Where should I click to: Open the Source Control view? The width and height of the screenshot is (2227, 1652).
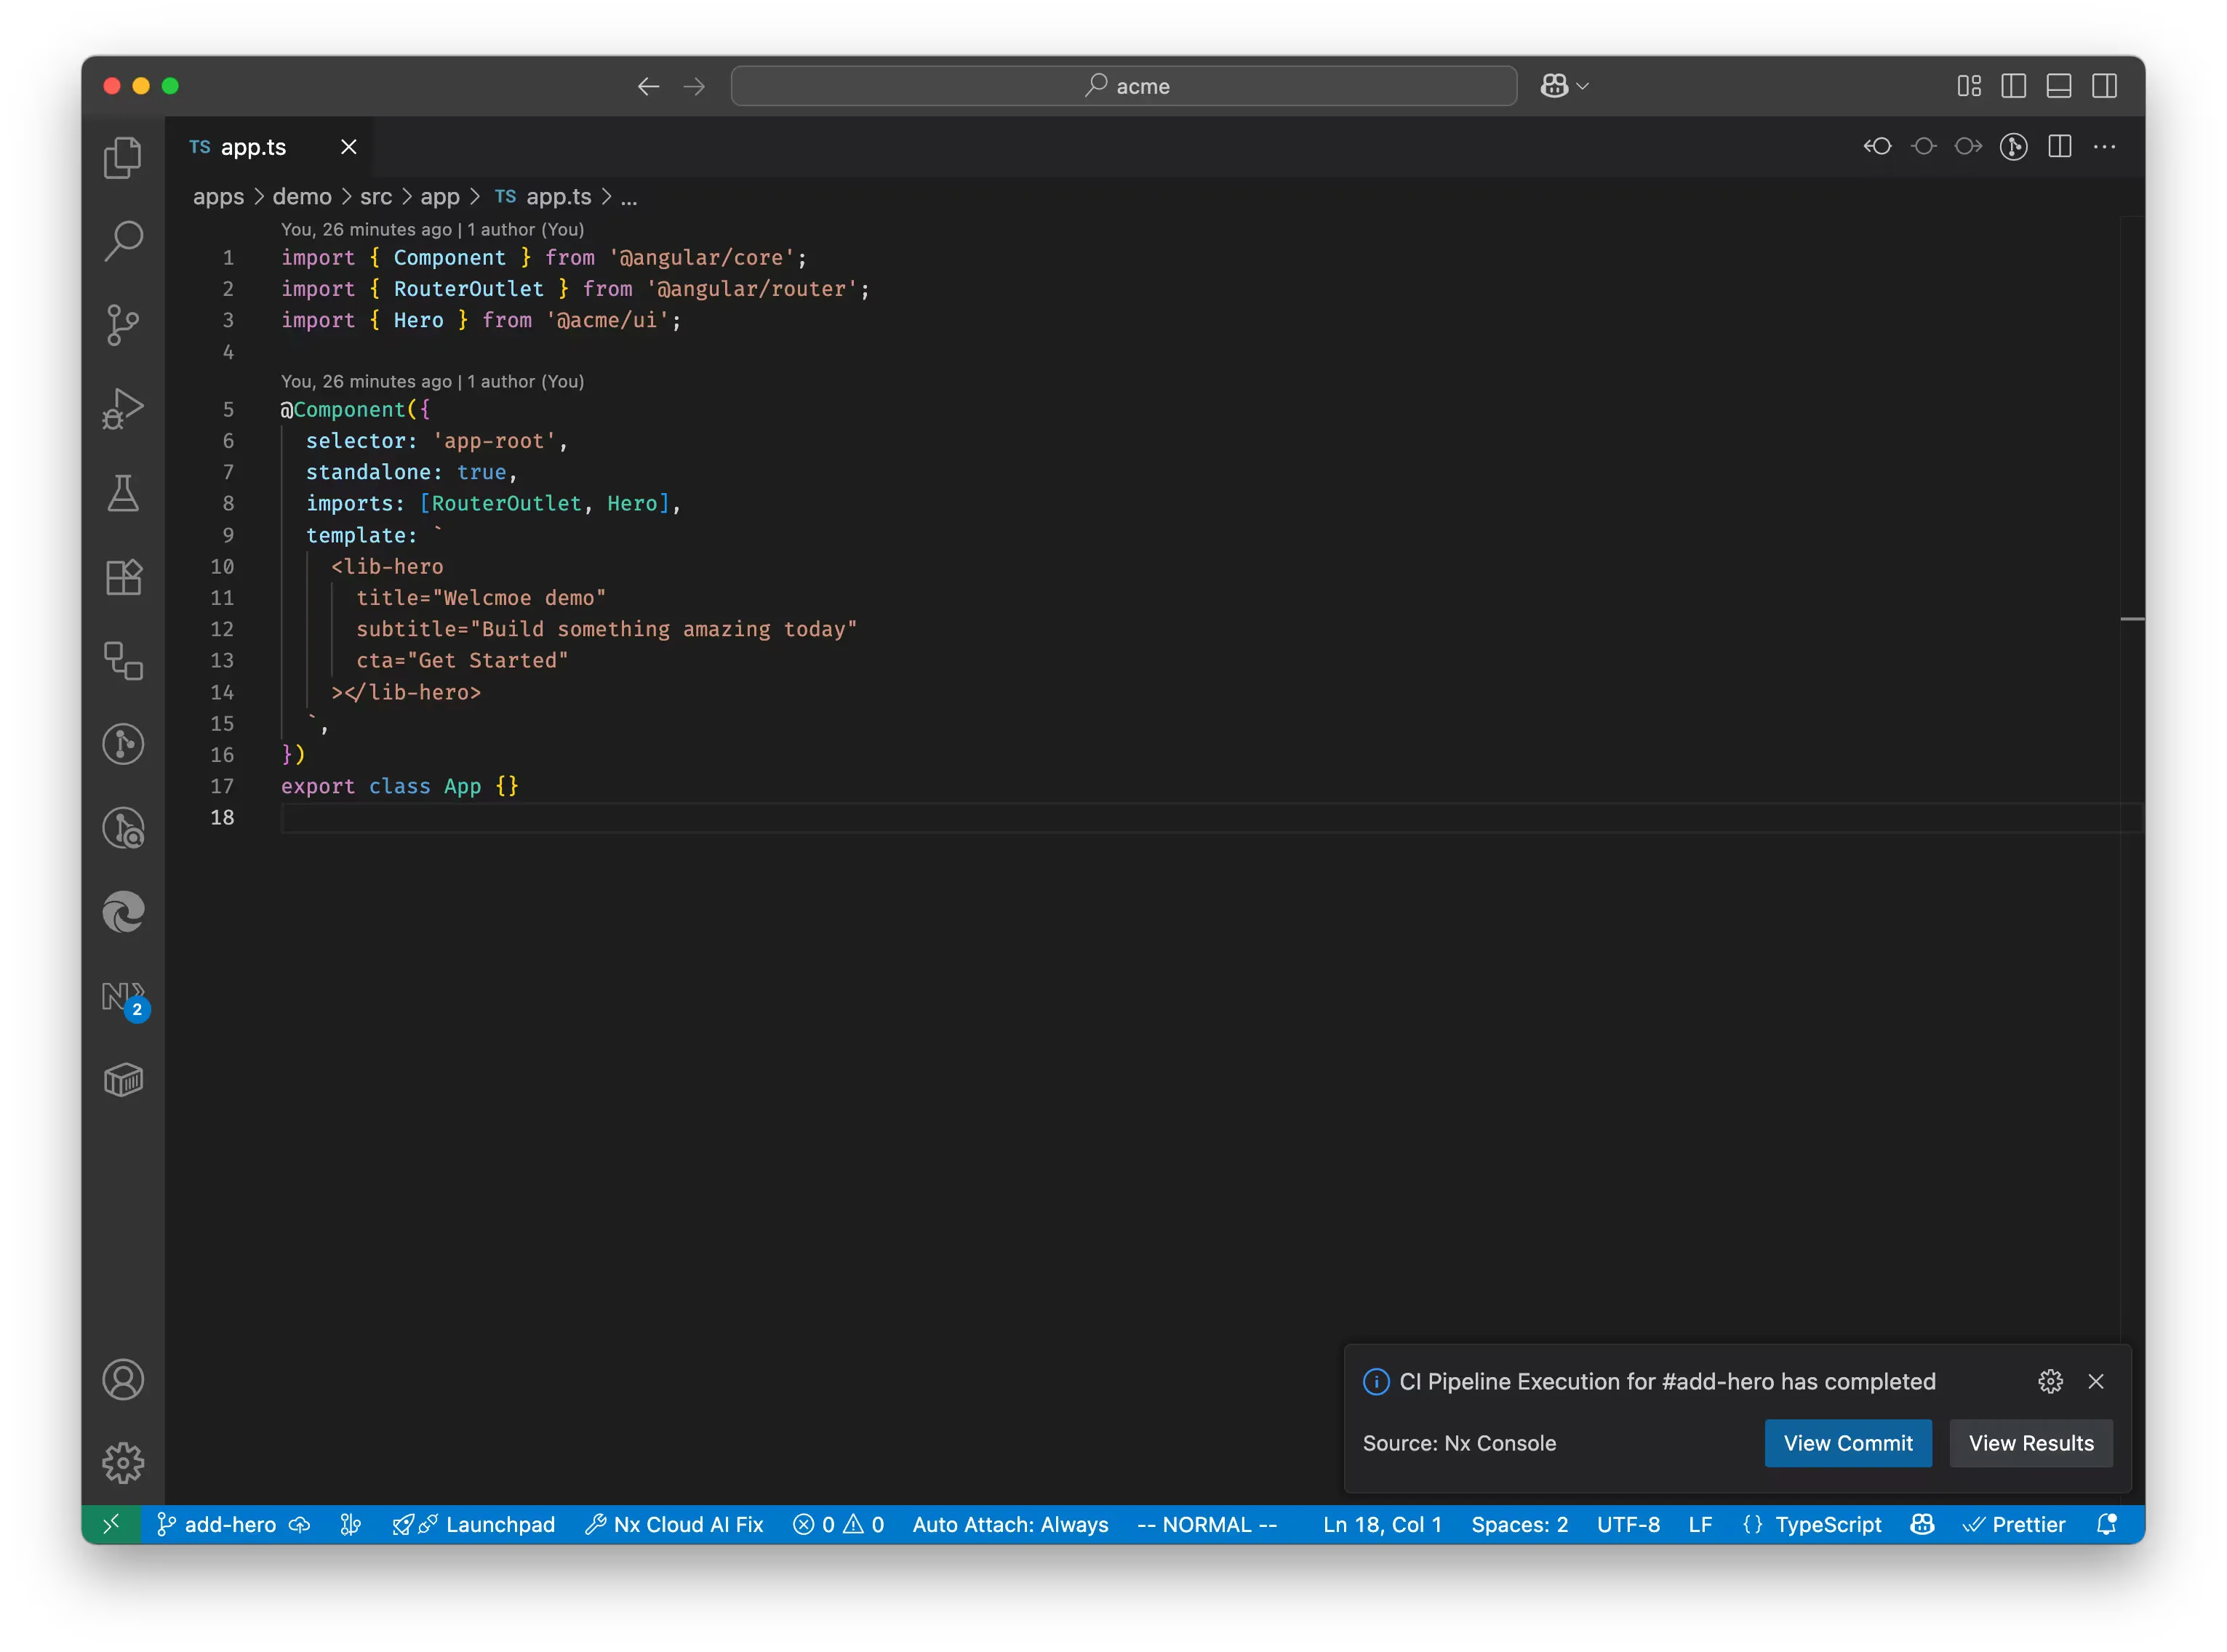[x=123, y=324]
